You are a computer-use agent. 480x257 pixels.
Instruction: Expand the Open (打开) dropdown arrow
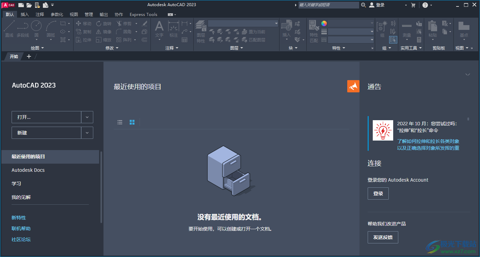87,117
